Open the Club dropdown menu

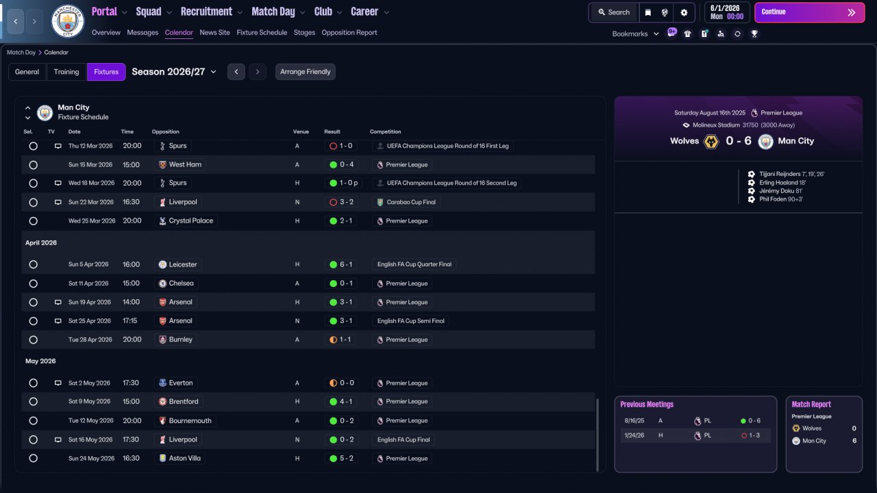pos(328,12)
